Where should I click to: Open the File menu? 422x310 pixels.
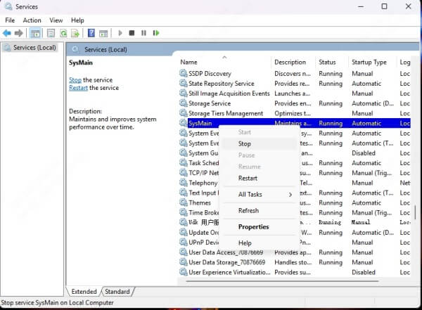(x=10, y=20)
